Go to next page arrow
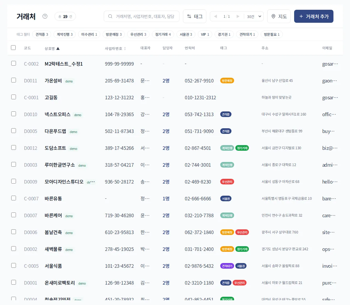350x305 pixels. coord(238,16)
